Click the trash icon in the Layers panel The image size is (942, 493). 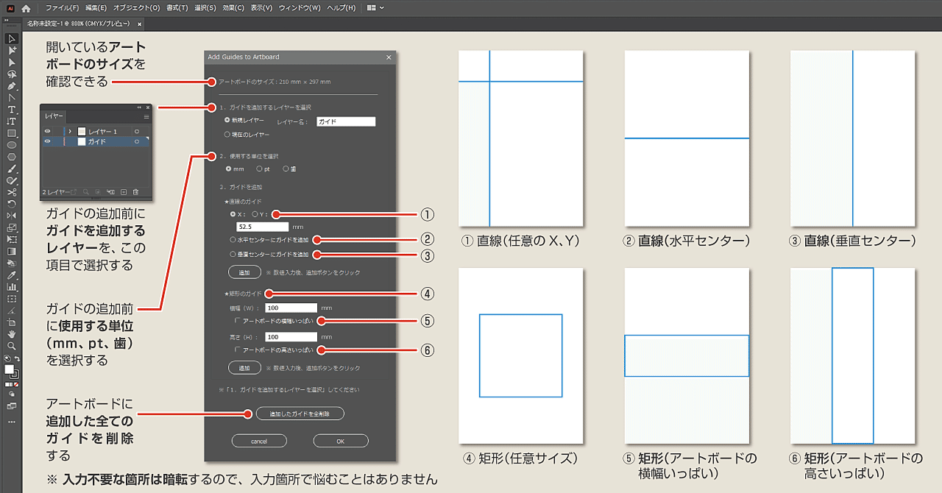[135, 191]
